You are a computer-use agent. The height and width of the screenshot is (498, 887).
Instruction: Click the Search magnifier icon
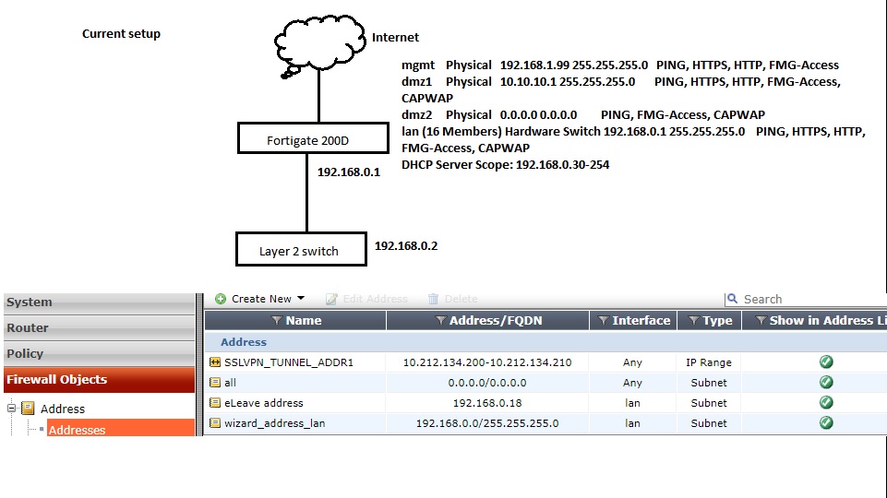733,299
